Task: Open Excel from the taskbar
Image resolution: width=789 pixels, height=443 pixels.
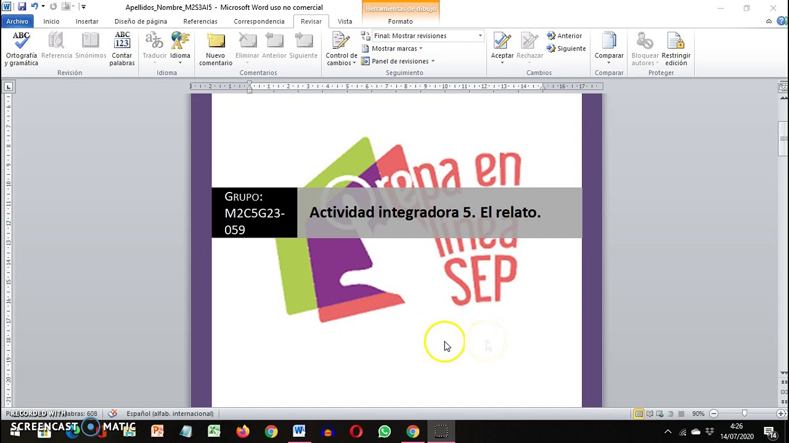Action: (x=214, y=431)
